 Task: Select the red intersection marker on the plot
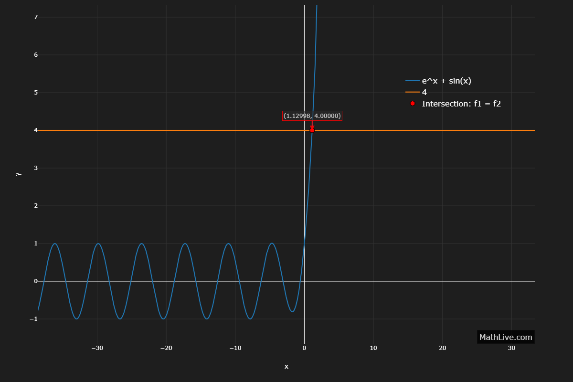pyautogui.click(x=312, y=130)
